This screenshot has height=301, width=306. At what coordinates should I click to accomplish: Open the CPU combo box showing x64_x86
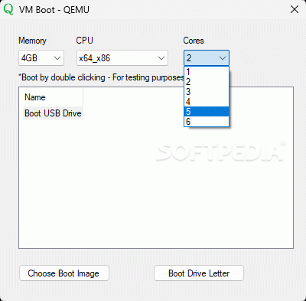(x=122, y=58)
